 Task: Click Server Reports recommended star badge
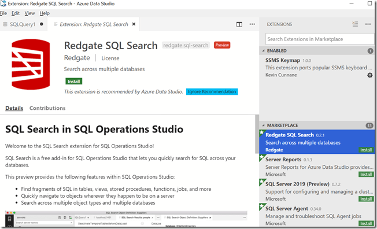pos(261,157)
